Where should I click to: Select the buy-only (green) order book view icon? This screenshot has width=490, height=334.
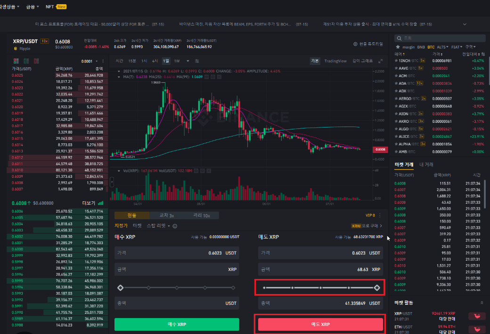pos(26,61)
